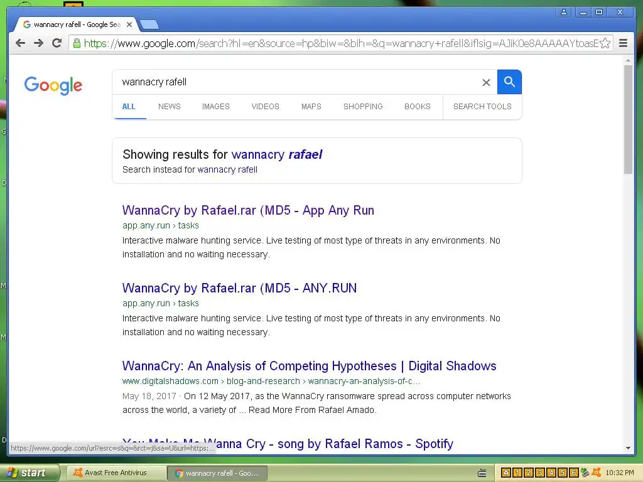Viewport: 643px width, 482px height.
Task: Open the on-screen keyboard tray icon
Action: [x=482, y=473]
